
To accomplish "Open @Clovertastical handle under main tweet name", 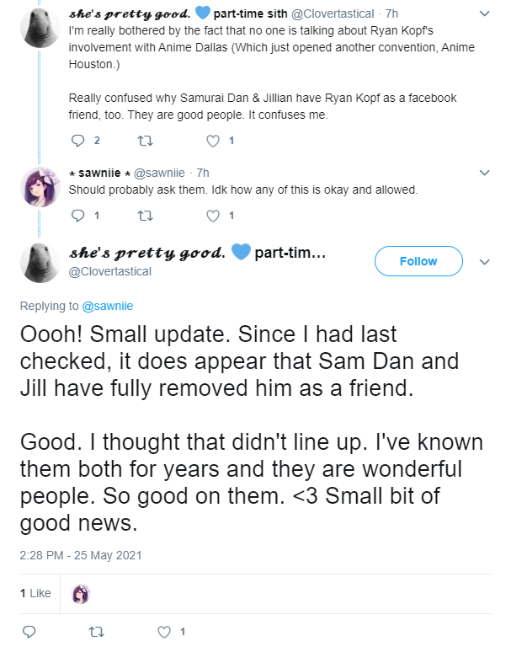I will tap(110, 271).
